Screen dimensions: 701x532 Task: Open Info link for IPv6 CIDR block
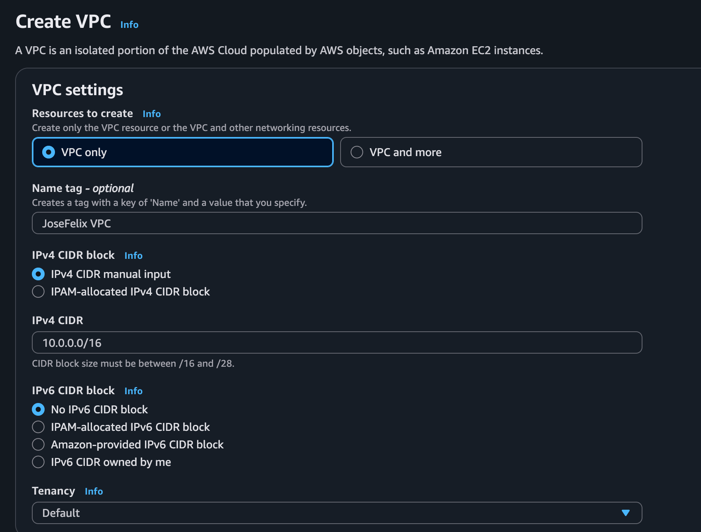[x=133, y=391]
